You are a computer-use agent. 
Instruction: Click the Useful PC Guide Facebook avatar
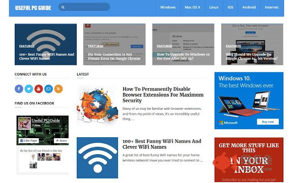pyautogui.click(x=24, y=124)
